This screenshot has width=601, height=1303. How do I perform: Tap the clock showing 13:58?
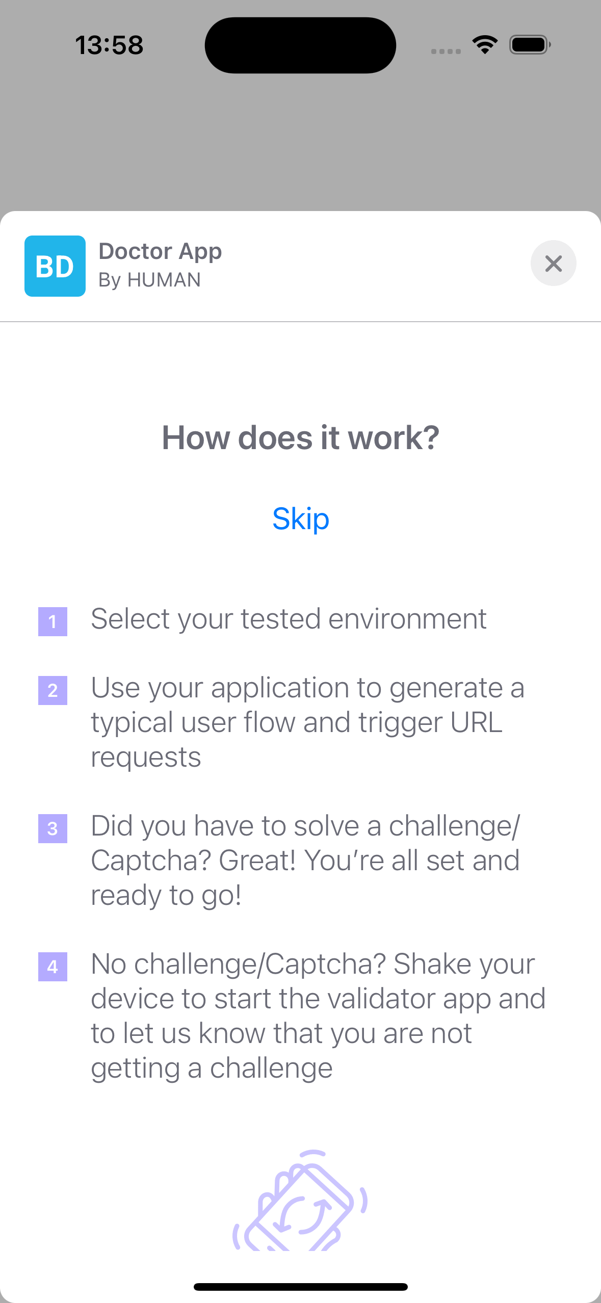109,45
